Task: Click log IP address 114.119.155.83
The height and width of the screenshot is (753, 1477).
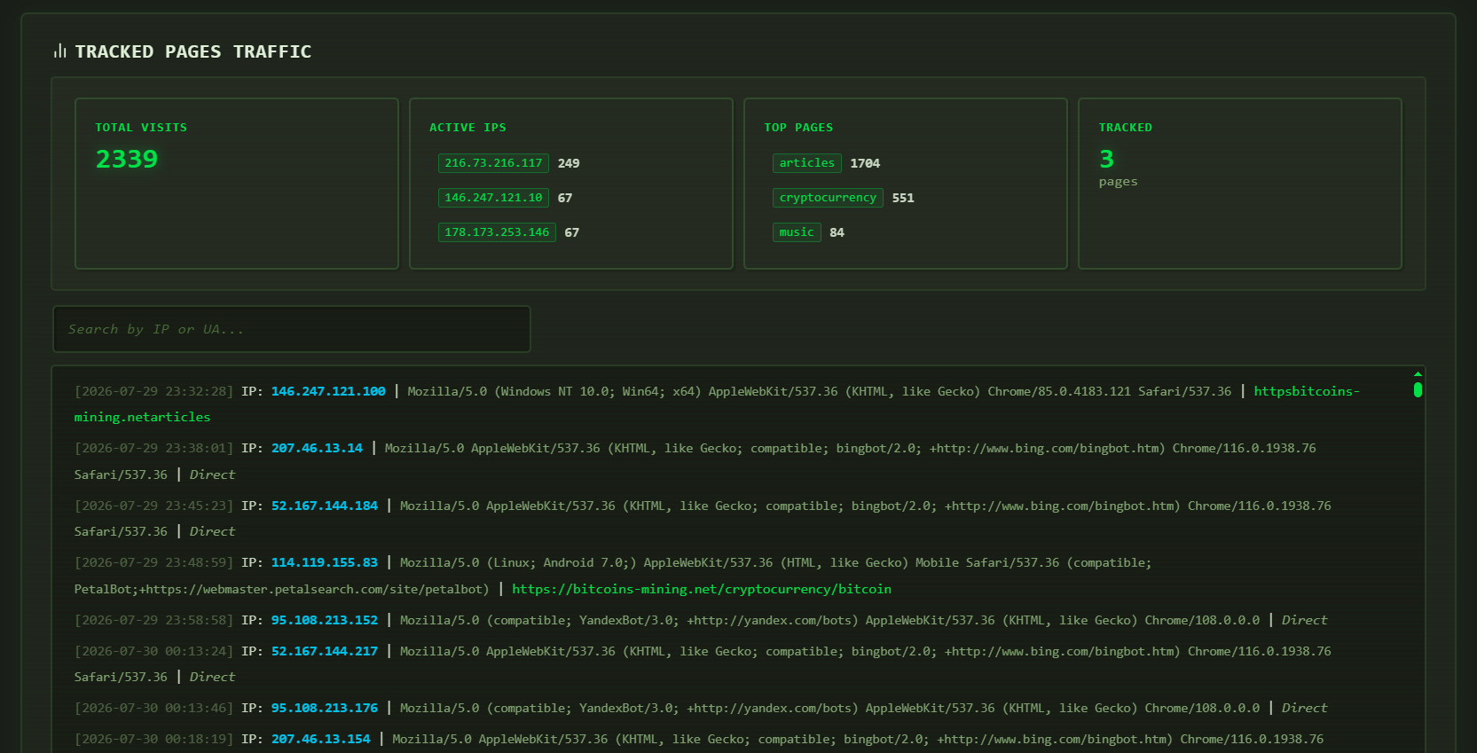Action: [325, 562]
